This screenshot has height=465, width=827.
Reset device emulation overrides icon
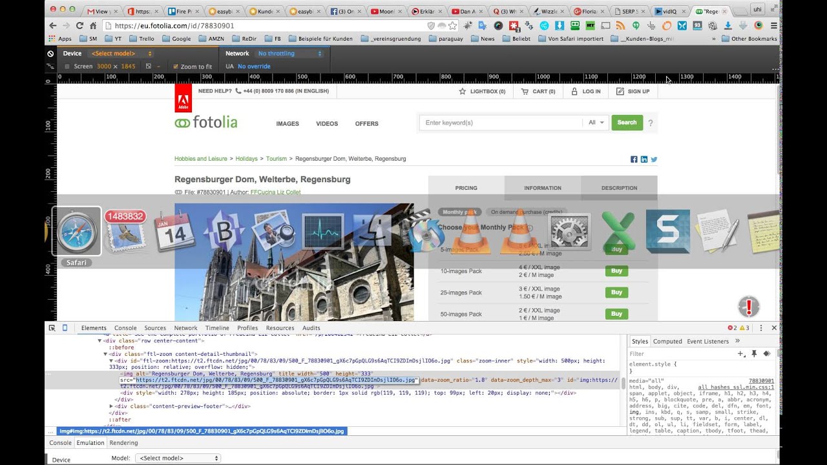pos(50,54)
